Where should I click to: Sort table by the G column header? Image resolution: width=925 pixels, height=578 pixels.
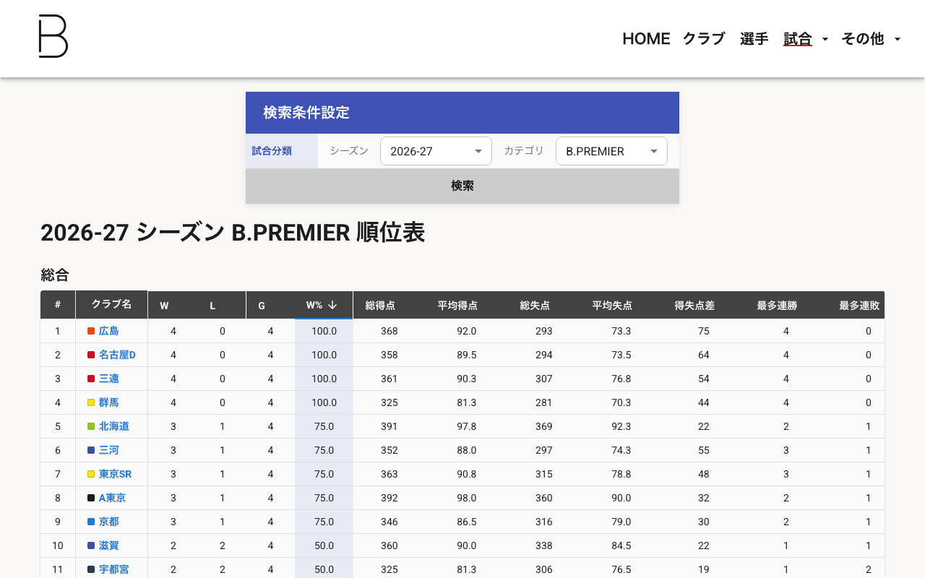pos(262,306)
